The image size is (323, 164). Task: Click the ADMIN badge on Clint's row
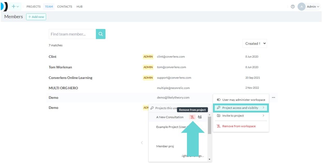click(x=148, y=56)
